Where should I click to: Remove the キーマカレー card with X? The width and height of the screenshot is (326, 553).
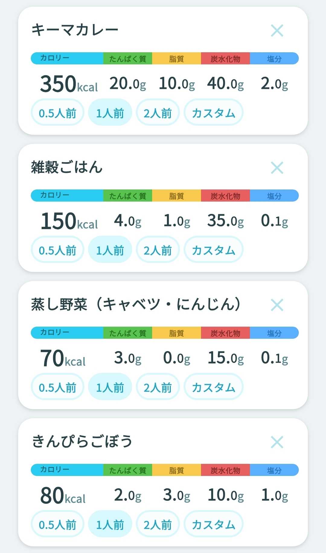click(277, 31)
